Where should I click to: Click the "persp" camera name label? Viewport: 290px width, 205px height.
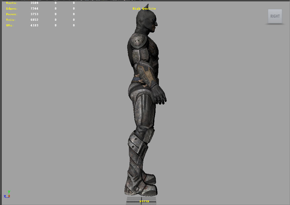(x=144, y=201)
